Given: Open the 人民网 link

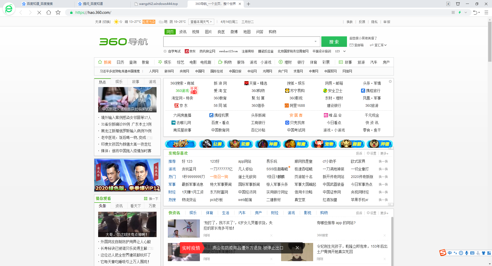Looking at the screenshot, I should tap(153, 71).
